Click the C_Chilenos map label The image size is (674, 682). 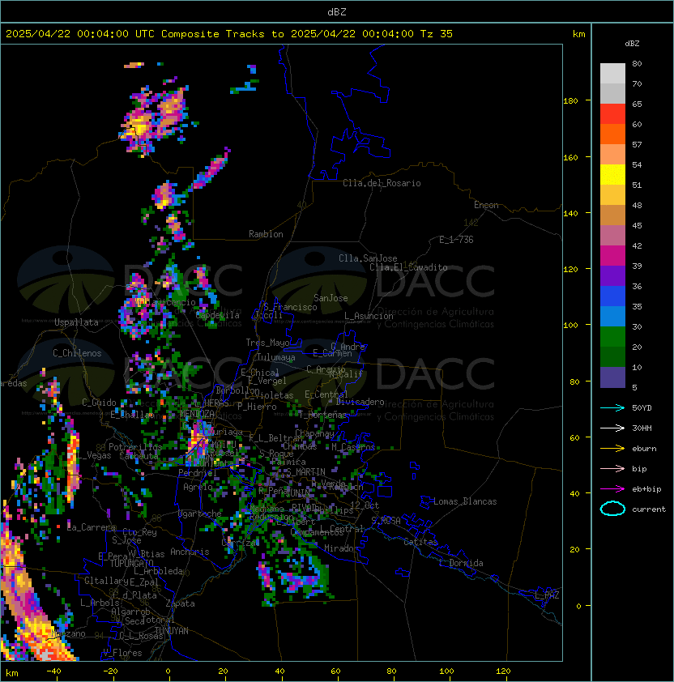point(77,353)
